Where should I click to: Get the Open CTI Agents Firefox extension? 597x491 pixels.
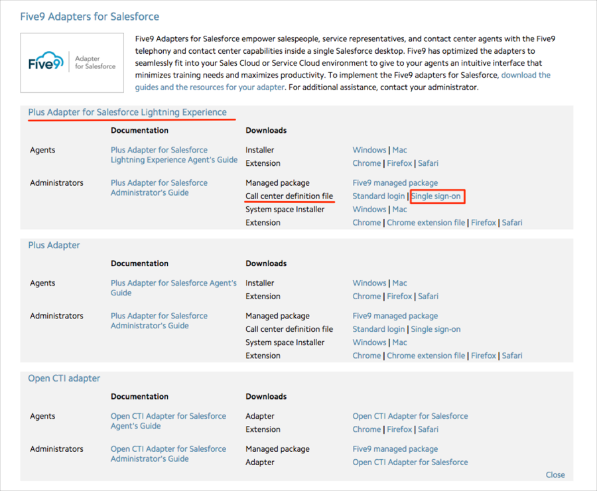[399, 429]
